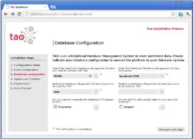The width and height of the screenshot is (193, 139).
Task: Click the root account input field
Action: click(72, 92)
